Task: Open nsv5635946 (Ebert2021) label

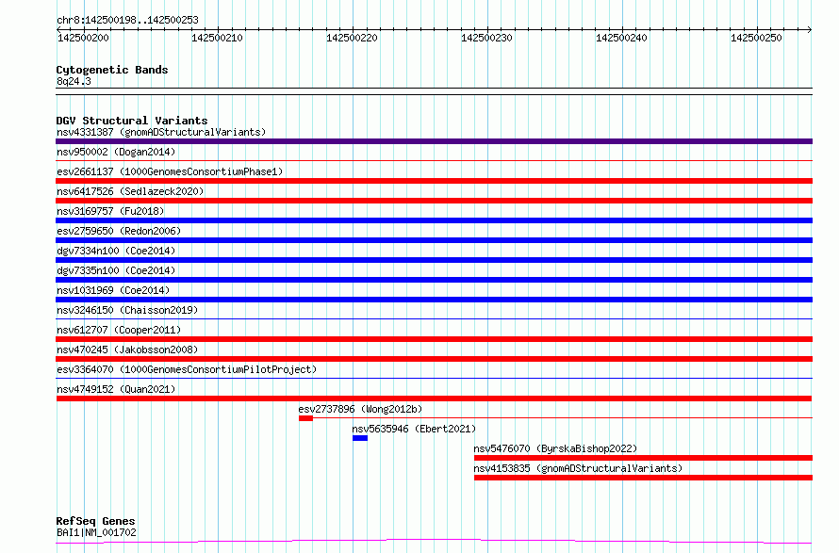Action: pos(414,429)
